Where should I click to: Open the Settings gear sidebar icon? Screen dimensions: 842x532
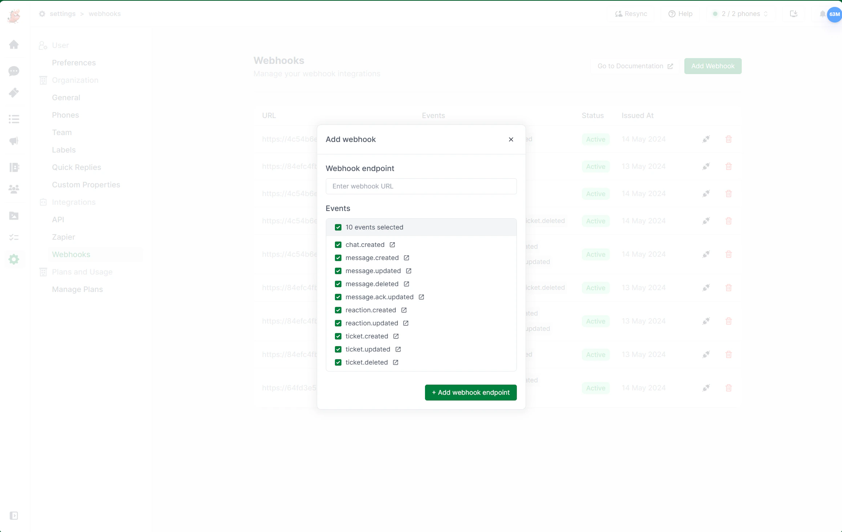[x=14, y=259]
